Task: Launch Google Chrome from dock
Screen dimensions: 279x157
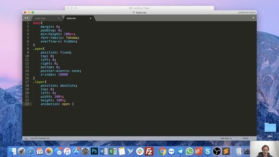Action: (x=162, y=151)
